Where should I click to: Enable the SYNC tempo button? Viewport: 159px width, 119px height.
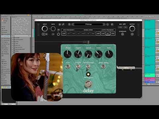click(120, 27)
